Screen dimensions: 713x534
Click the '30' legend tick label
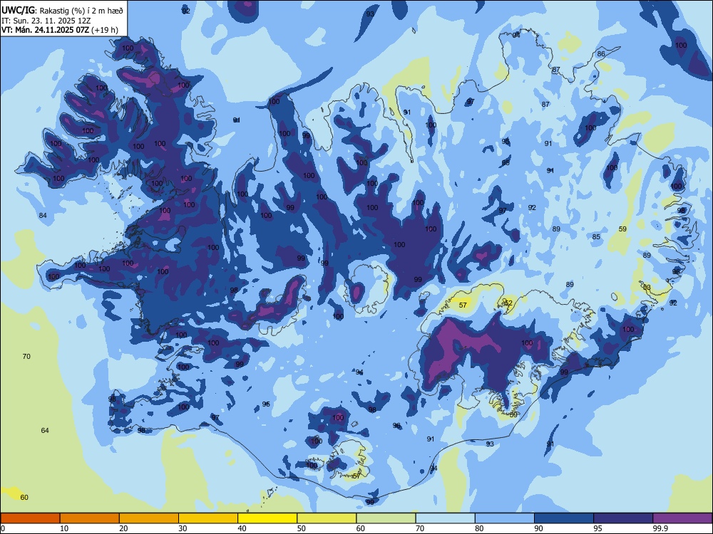pyautogui.click(x=183, y=528)
